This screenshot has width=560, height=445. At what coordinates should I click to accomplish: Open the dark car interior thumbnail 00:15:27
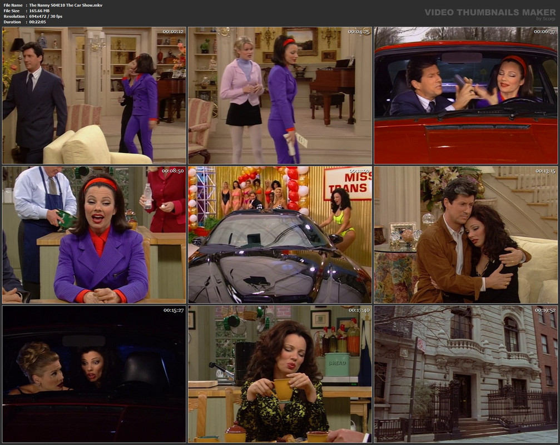pyautogui.click(x=95, y=374)
